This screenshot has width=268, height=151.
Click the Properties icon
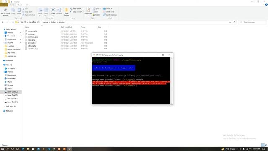pos(88,10)
